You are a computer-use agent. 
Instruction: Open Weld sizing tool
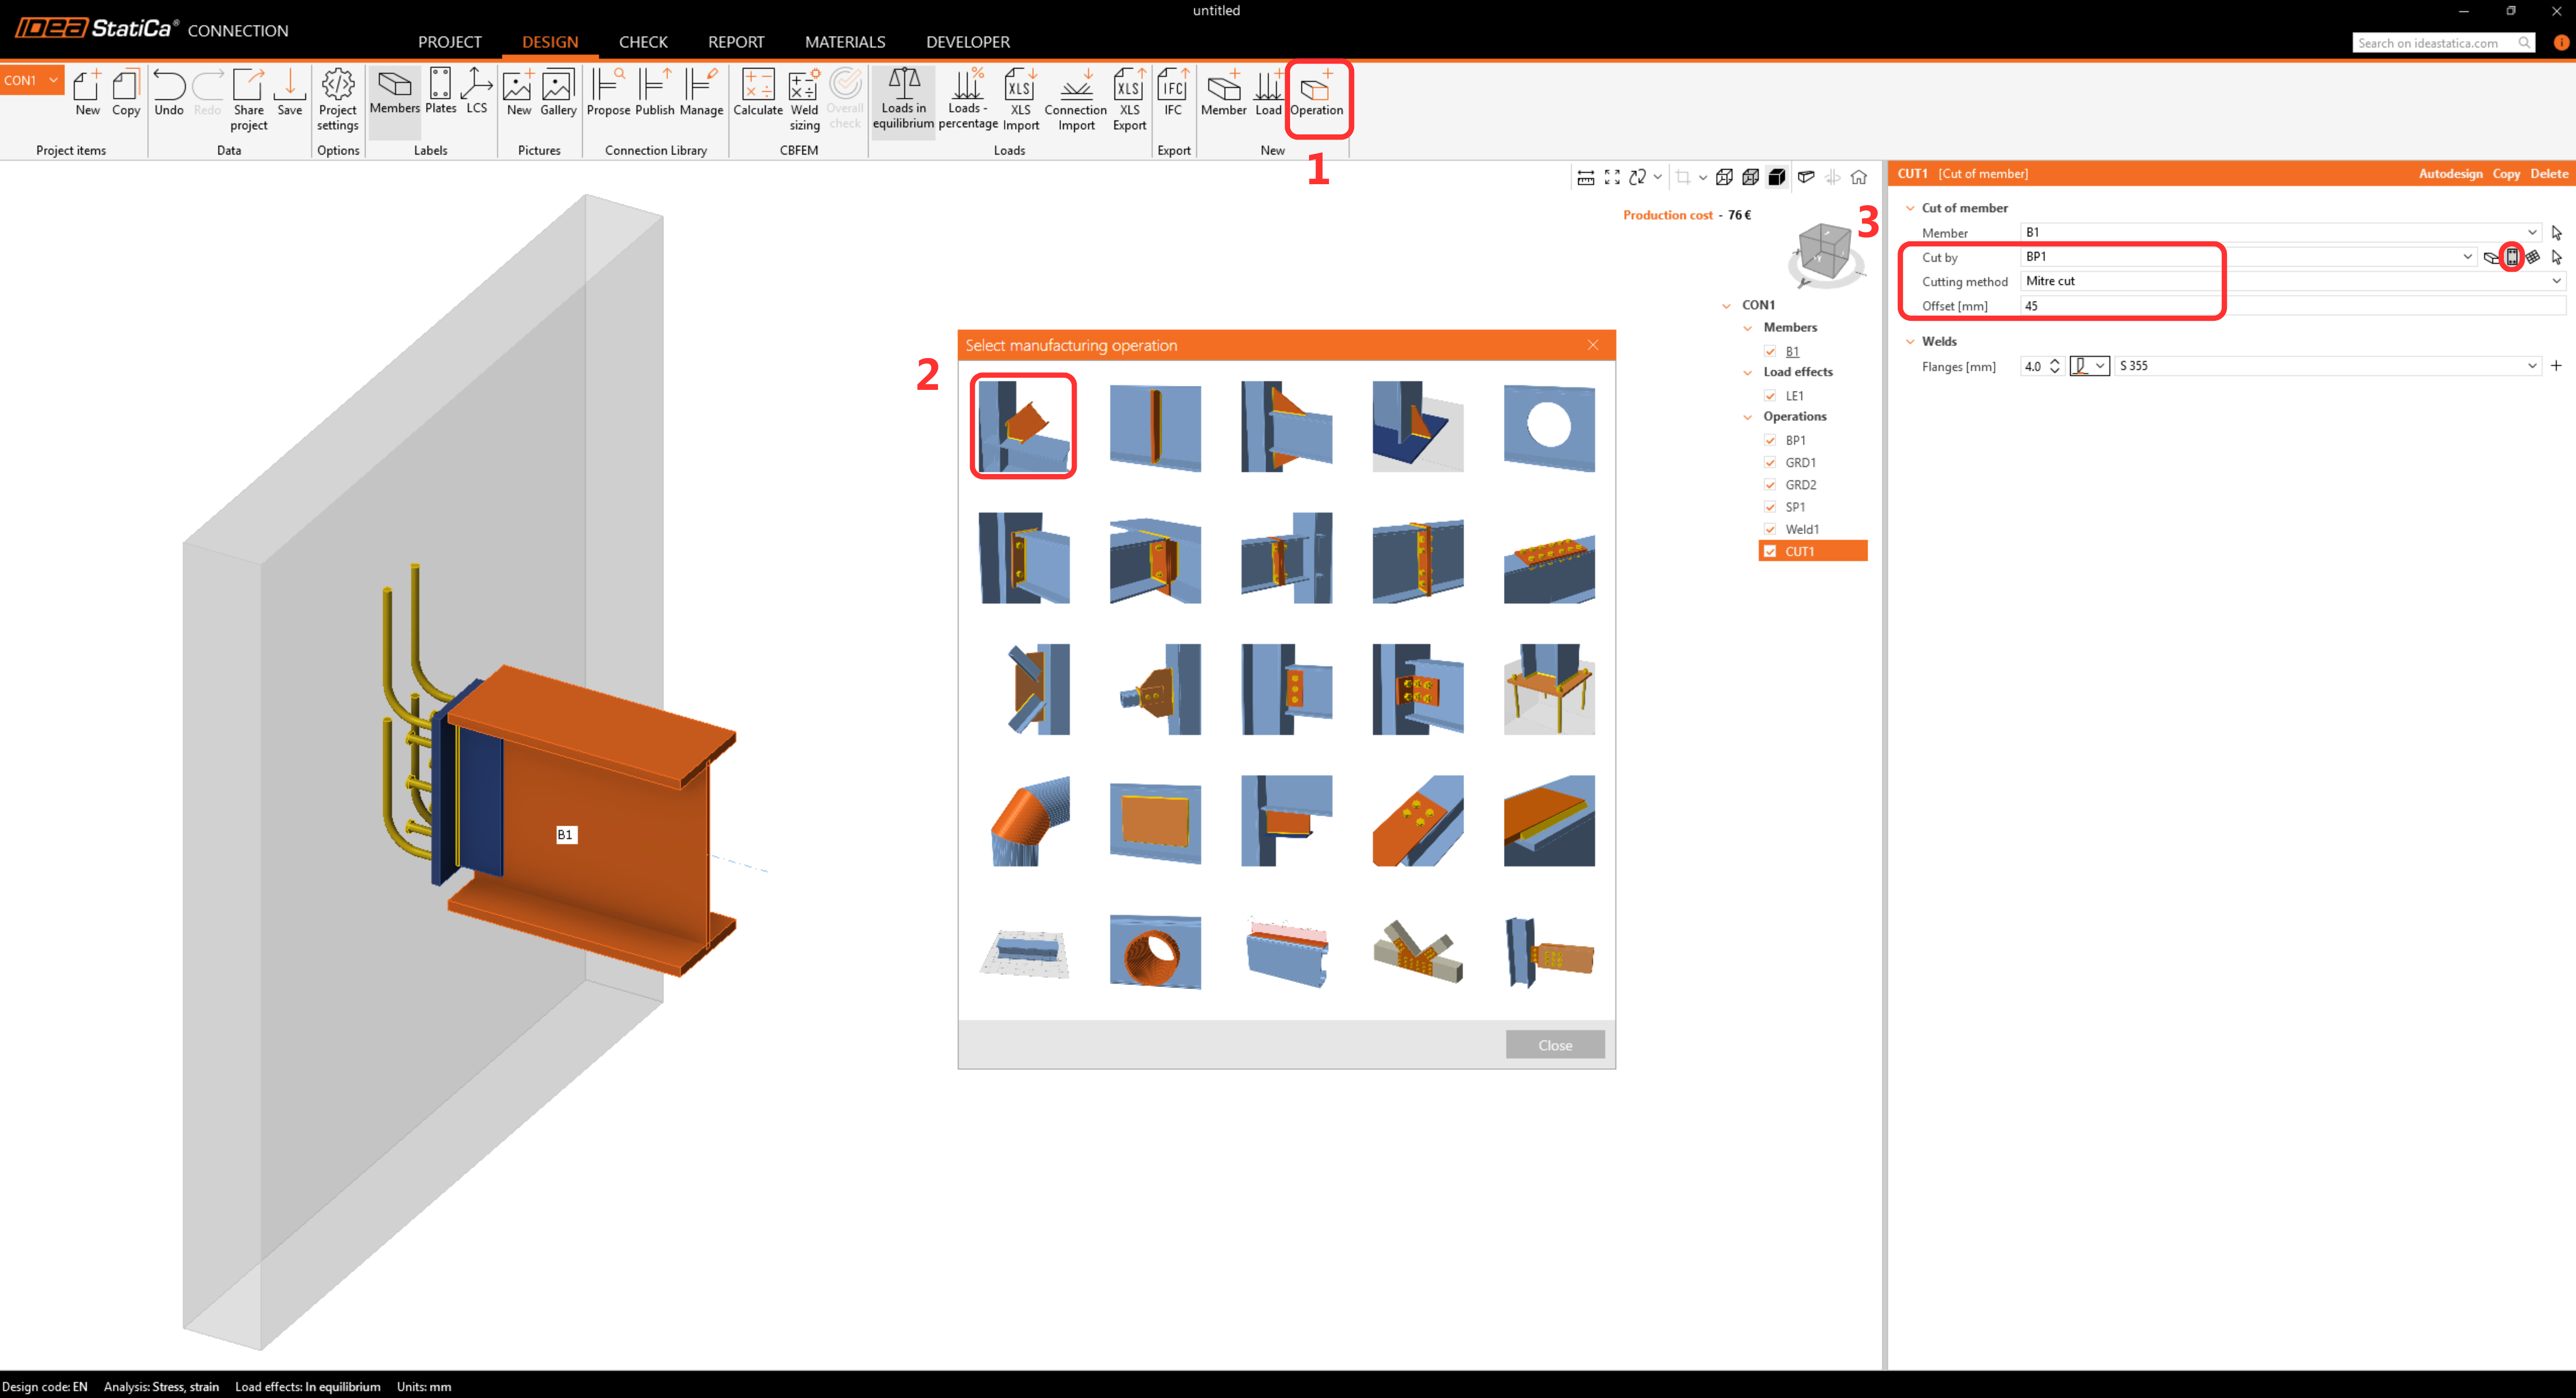tap(804, 97)
